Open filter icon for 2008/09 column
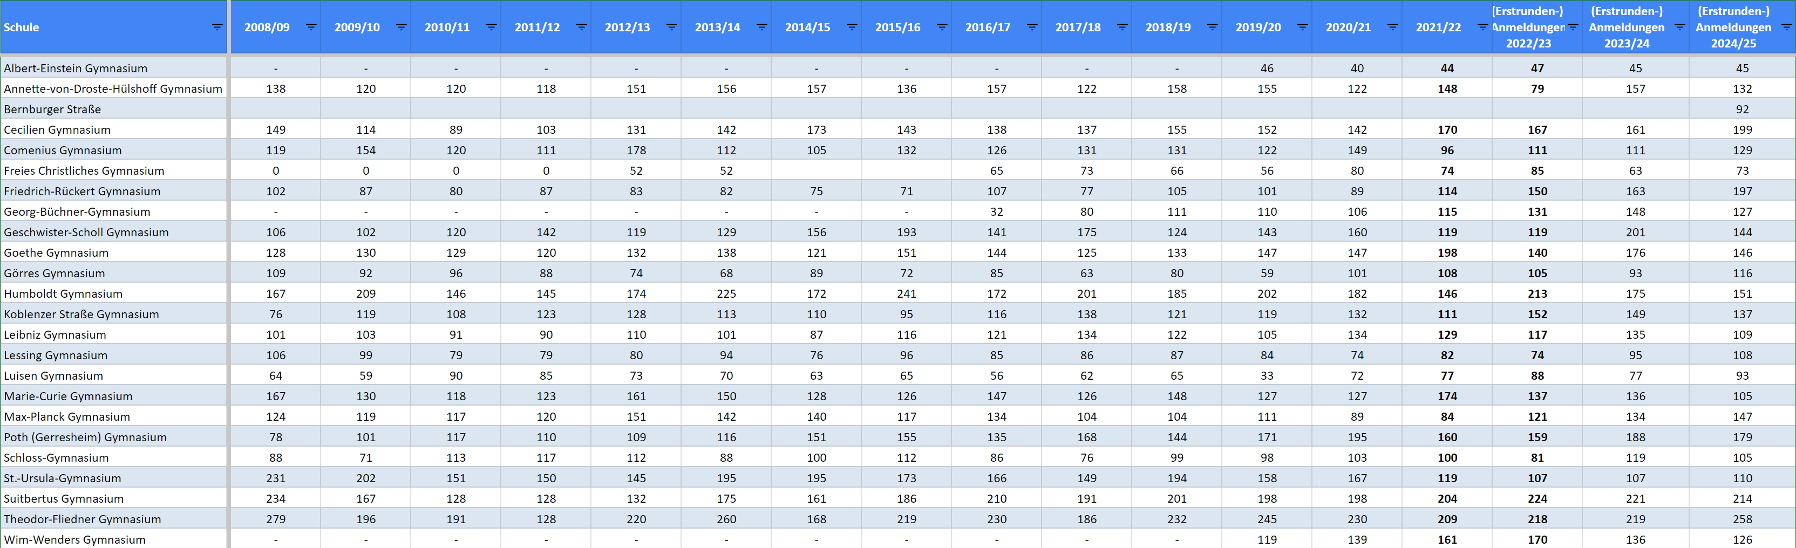This screenshot has width=1796, height=548. pyautogui.click(x=311, y=27)
